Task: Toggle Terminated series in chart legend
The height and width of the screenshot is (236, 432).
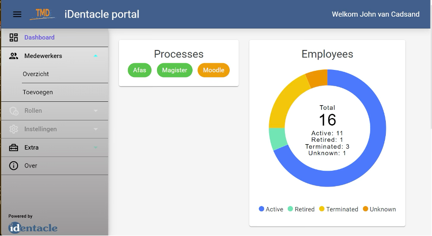Action: click(x=339, y=209)
